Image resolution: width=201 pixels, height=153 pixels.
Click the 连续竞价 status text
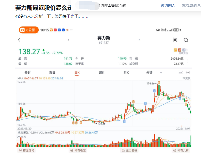[183, 53]
